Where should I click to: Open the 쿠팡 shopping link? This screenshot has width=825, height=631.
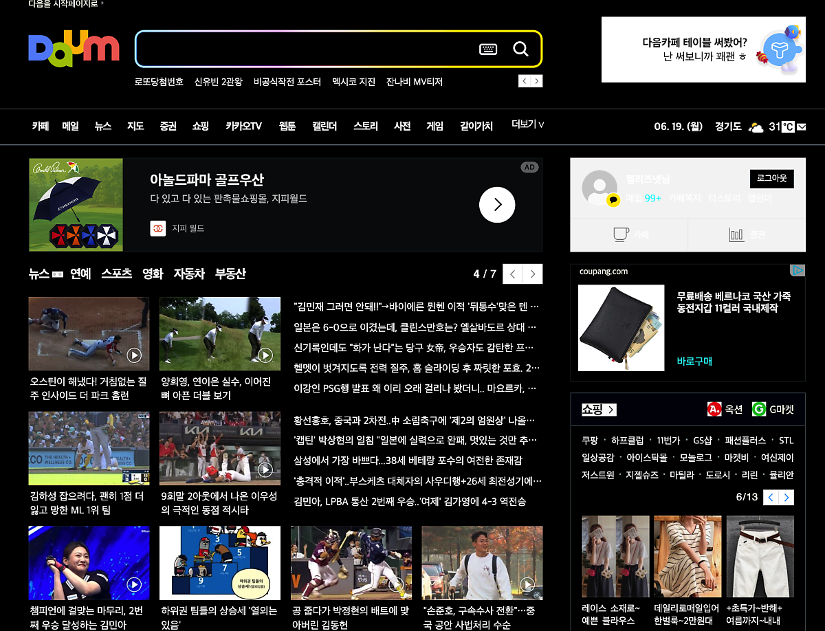[590, 440]
